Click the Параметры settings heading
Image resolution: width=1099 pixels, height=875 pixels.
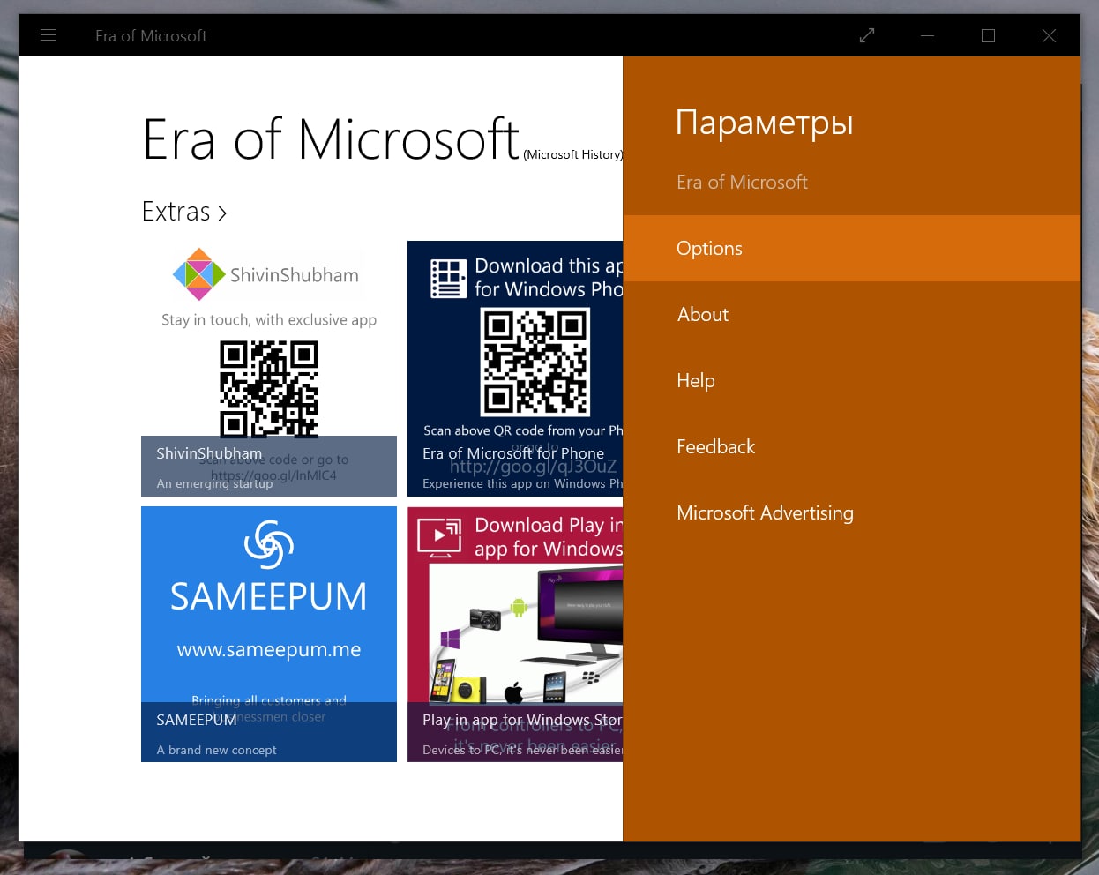[765, 123]
